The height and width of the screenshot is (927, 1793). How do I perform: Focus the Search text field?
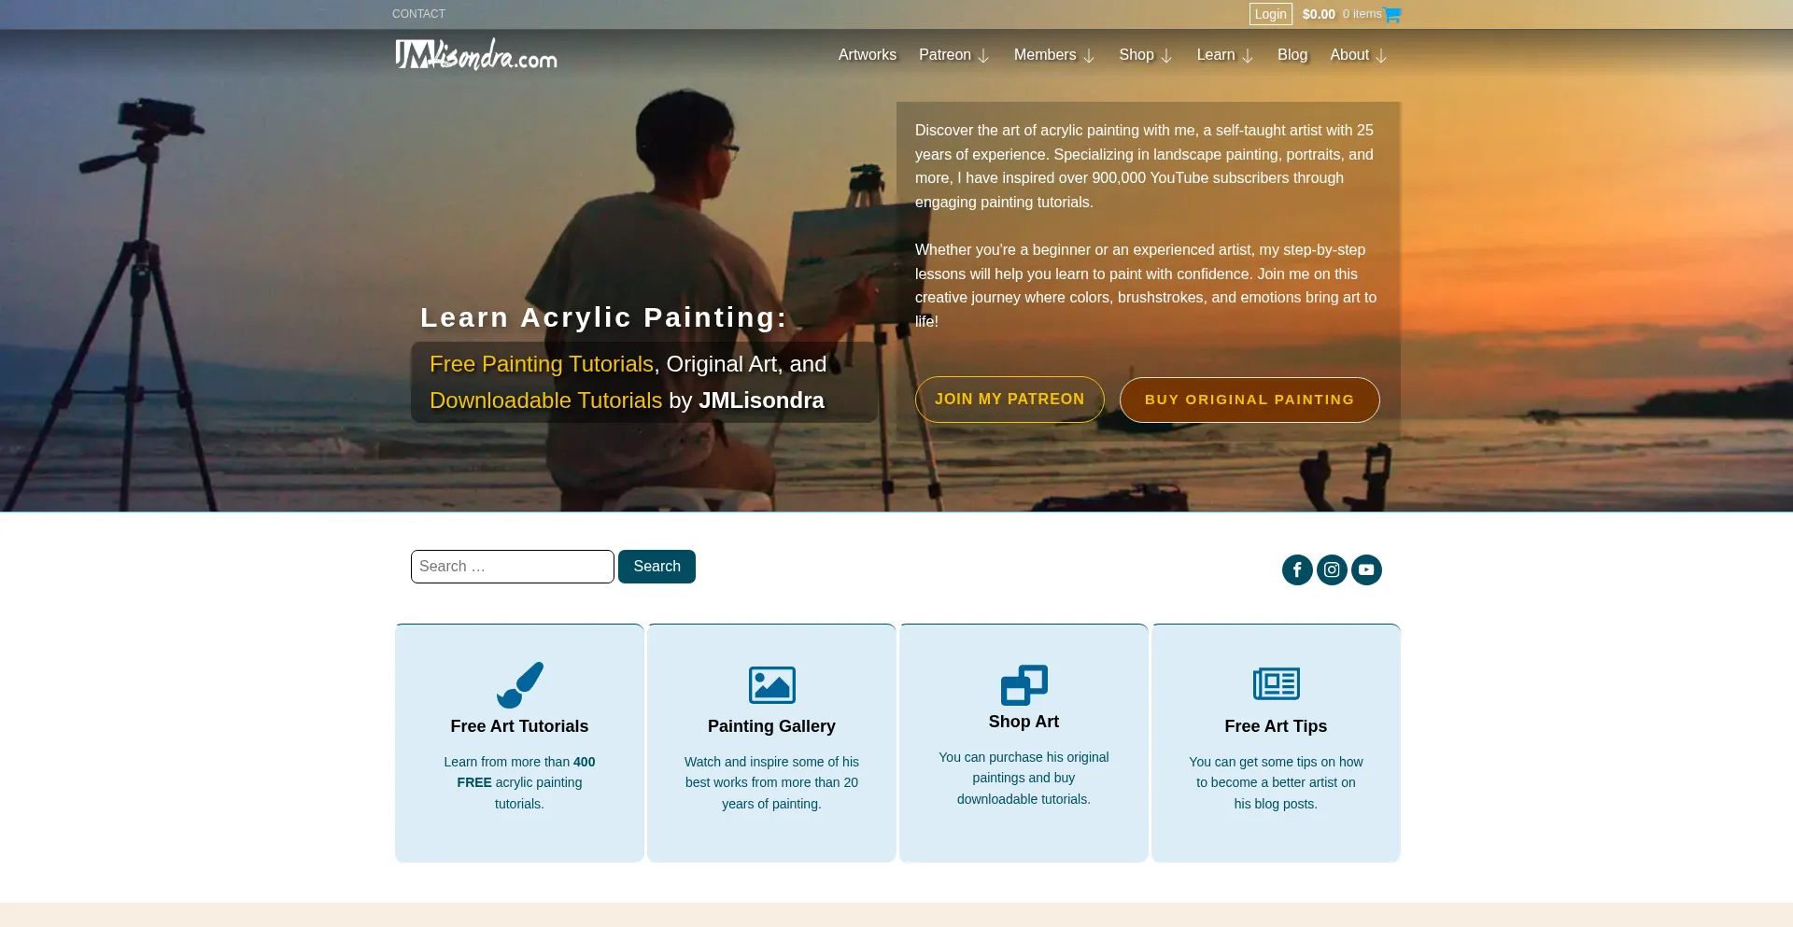513,567
